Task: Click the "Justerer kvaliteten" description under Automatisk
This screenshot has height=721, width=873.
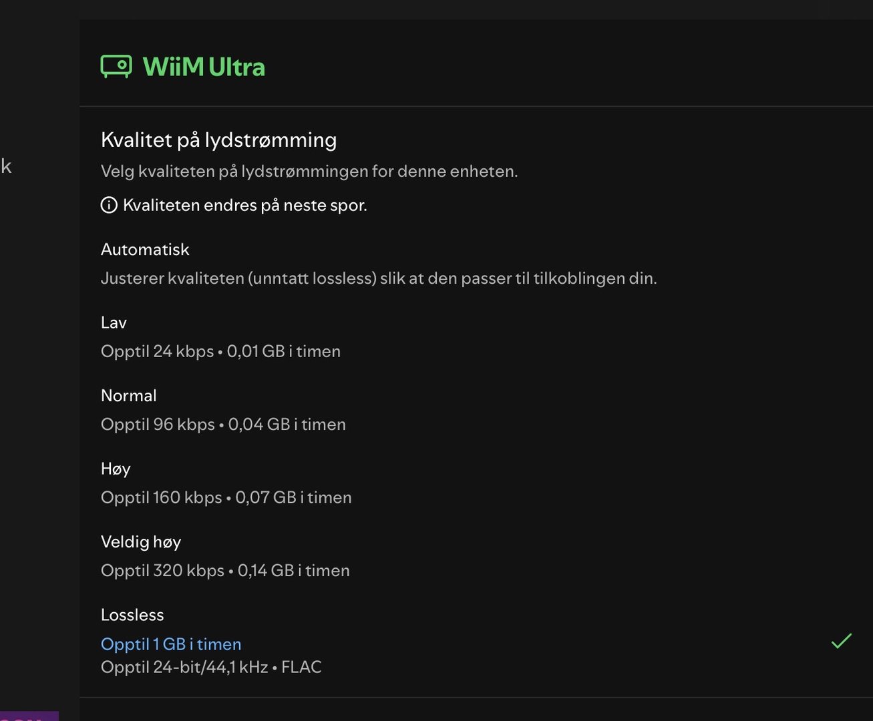Action: tap(379, 278)
